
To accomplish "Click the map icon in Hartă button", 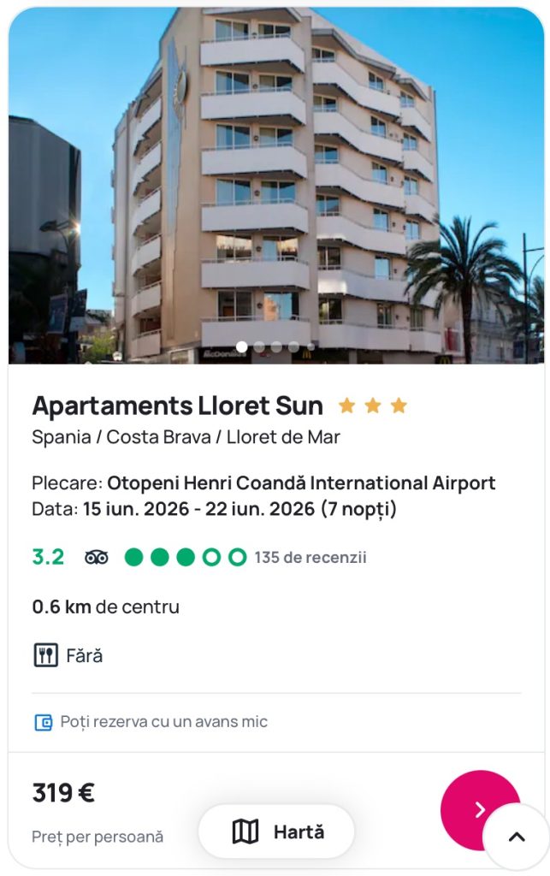I will 245,832.
